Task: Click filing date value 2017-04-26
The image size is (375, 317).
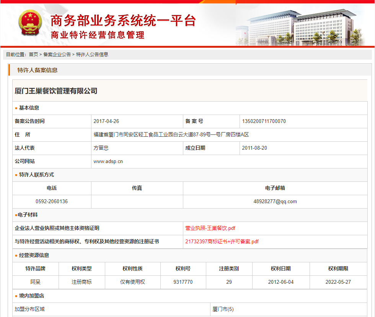Action: coord(106,121)
